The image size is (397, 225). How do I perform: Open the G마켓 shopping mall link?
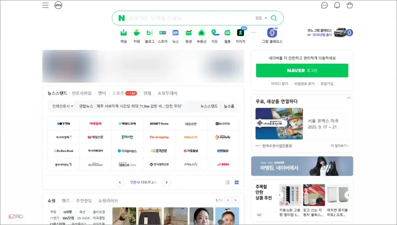tap(67, 212)
